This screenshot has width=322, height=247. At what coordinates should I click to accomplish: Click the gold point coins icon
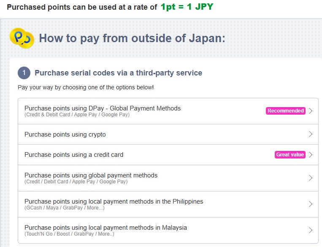(x=22, y=38)
